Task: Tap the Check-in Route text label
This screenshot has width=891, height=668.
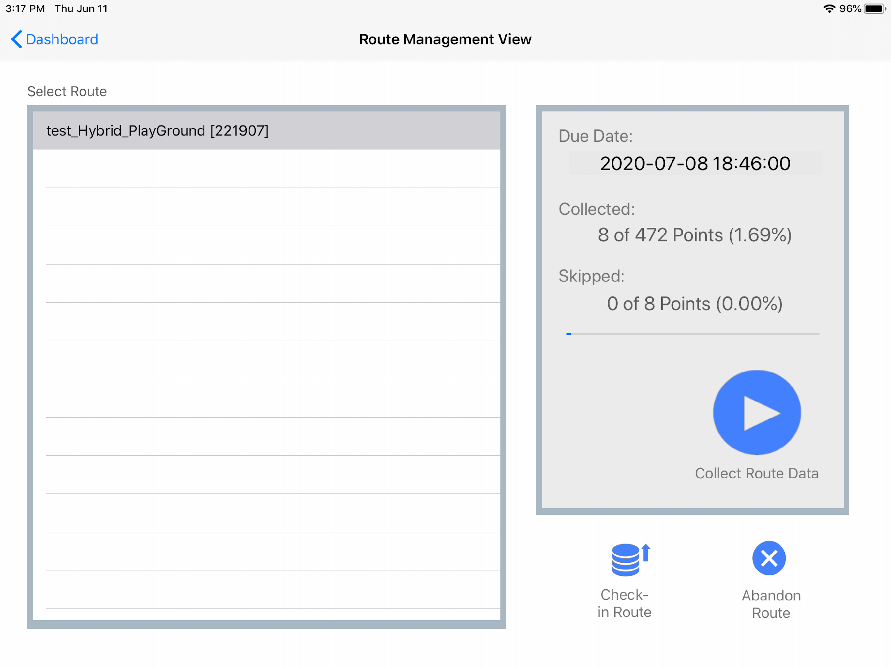Action: click(x=624, y=603)
